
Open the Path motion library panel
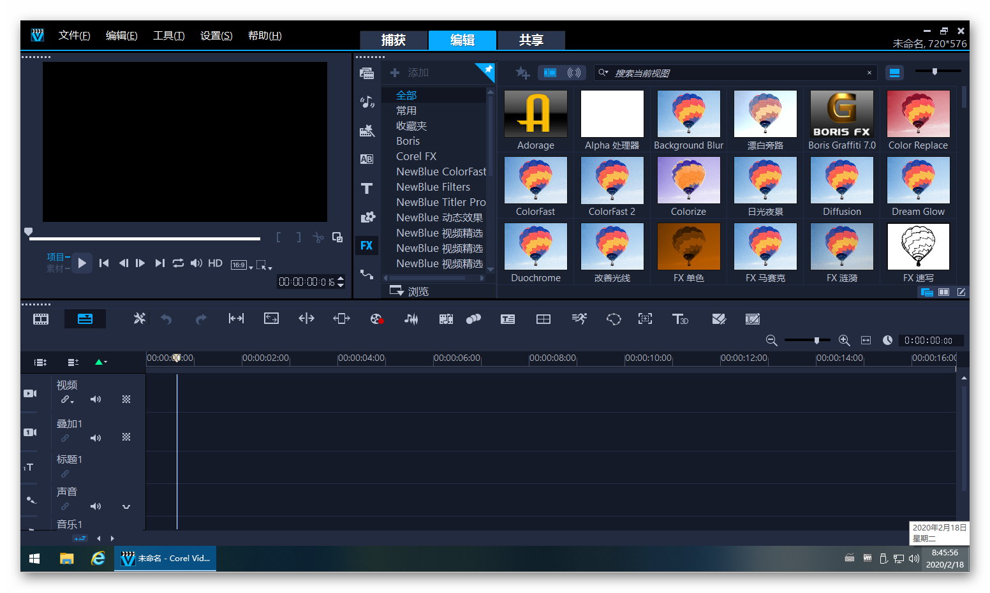tap(367, 274)
